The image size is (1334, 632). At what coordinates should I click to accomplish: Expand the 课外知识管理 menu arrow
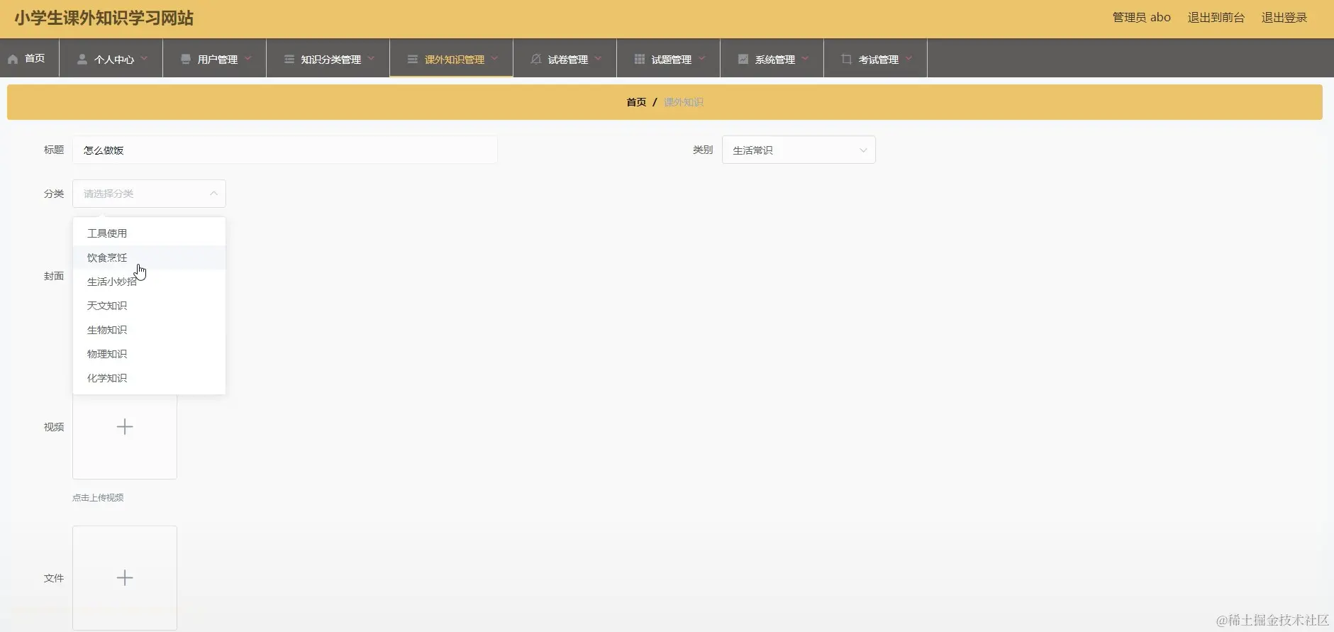pyautogui.click(x=494, y=58)
